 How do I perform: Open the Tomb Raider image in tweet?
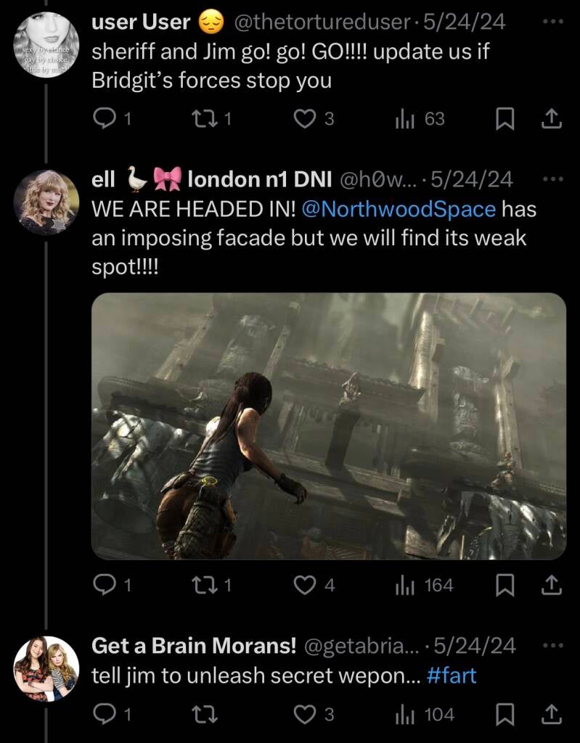click(x=328, y=426)
